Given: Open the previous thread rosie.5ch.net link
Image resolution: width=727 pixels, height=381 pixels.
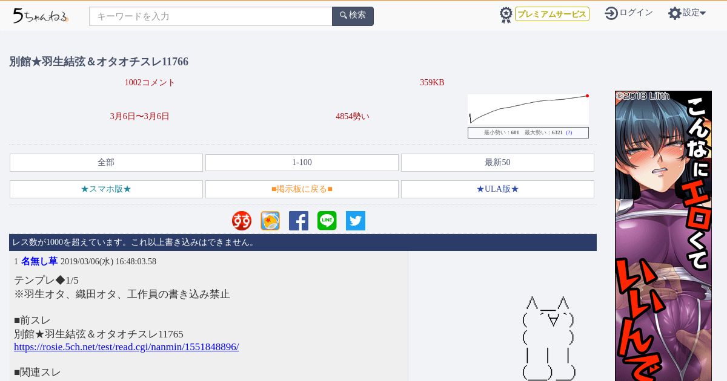Looking at the screenshot, I should tap(127, 347).
